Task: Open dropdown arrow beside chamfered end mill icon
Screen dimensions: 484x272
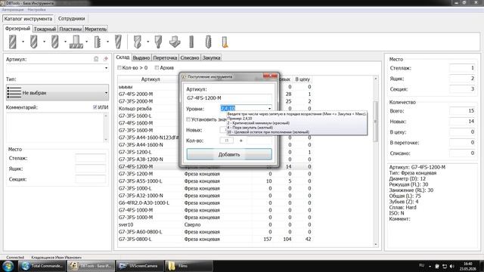Action: 44,42
